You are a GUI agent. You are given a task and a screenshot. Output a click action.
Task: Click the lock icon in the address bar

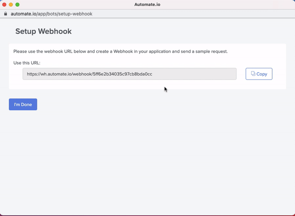point(6,14)
